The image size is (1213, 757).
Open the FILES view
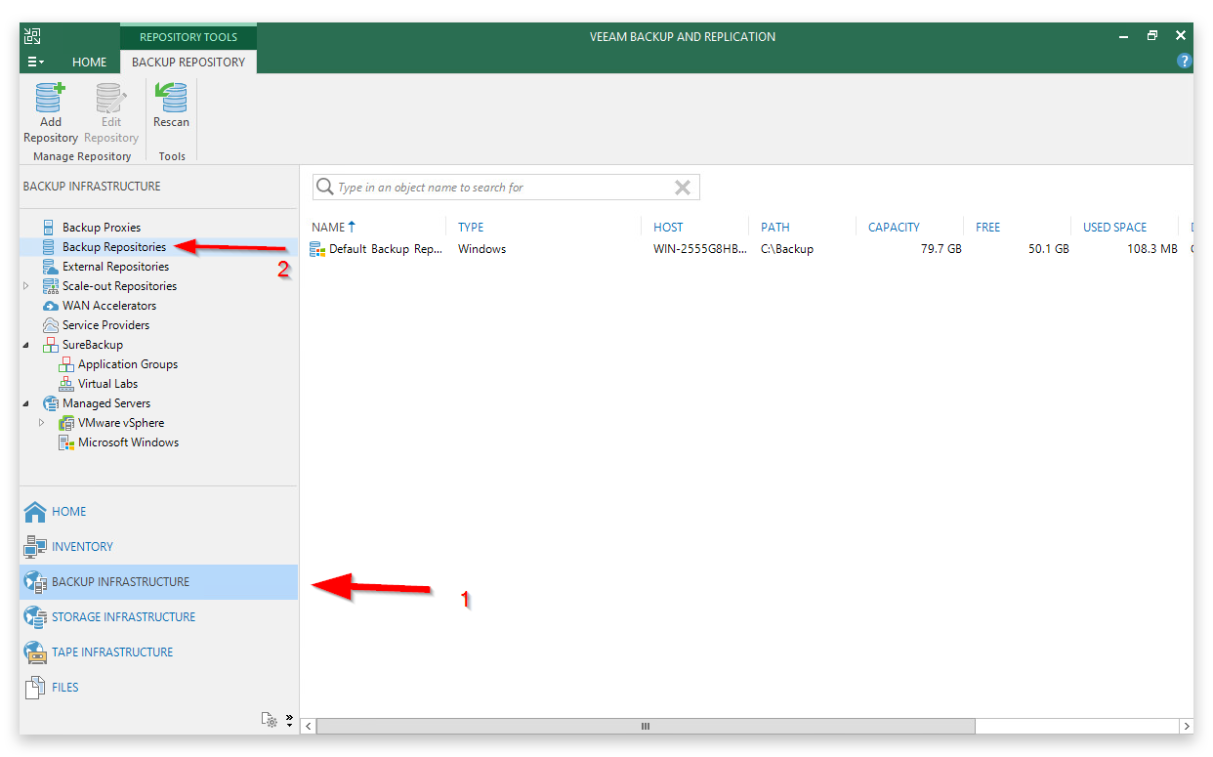click(x=65, y=688)
